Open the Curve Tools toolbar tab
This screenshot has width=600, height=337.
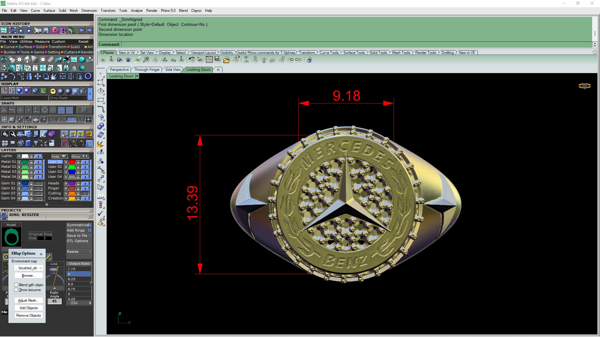[x=329, y=53]
